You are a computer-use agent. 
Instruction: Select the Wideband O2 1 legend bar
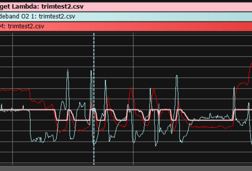pos(126,17)
